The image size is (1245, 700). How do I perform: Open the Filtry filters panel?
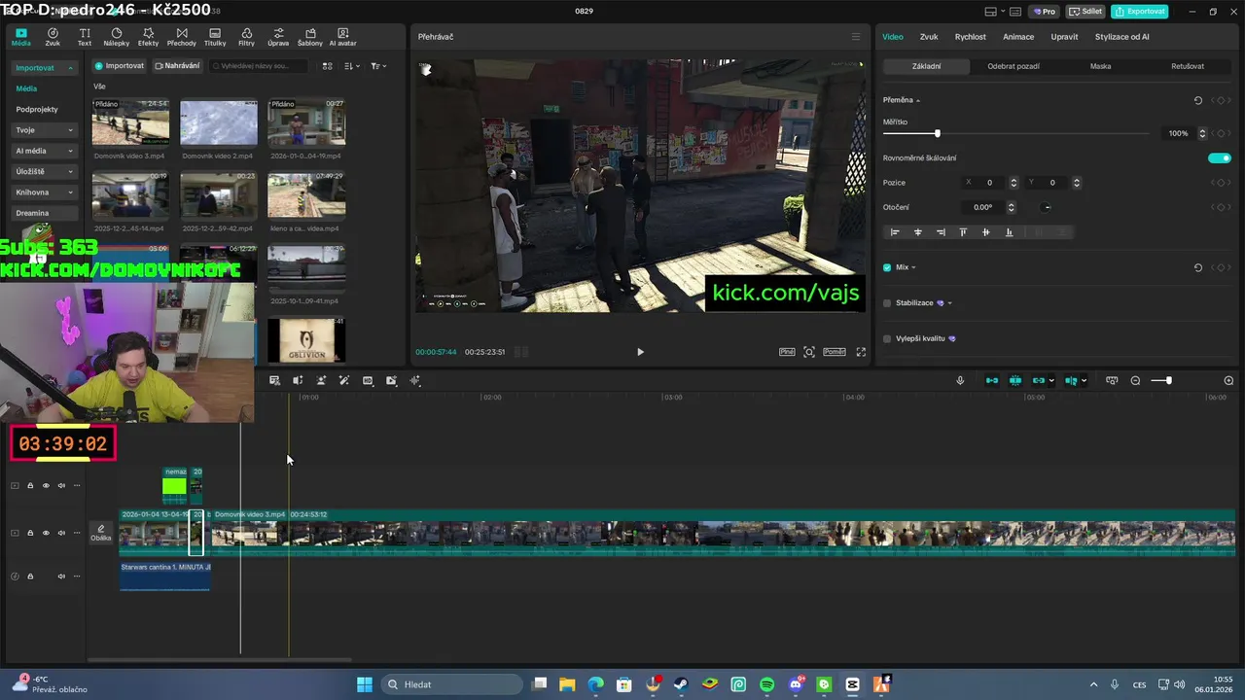(246, 37)
